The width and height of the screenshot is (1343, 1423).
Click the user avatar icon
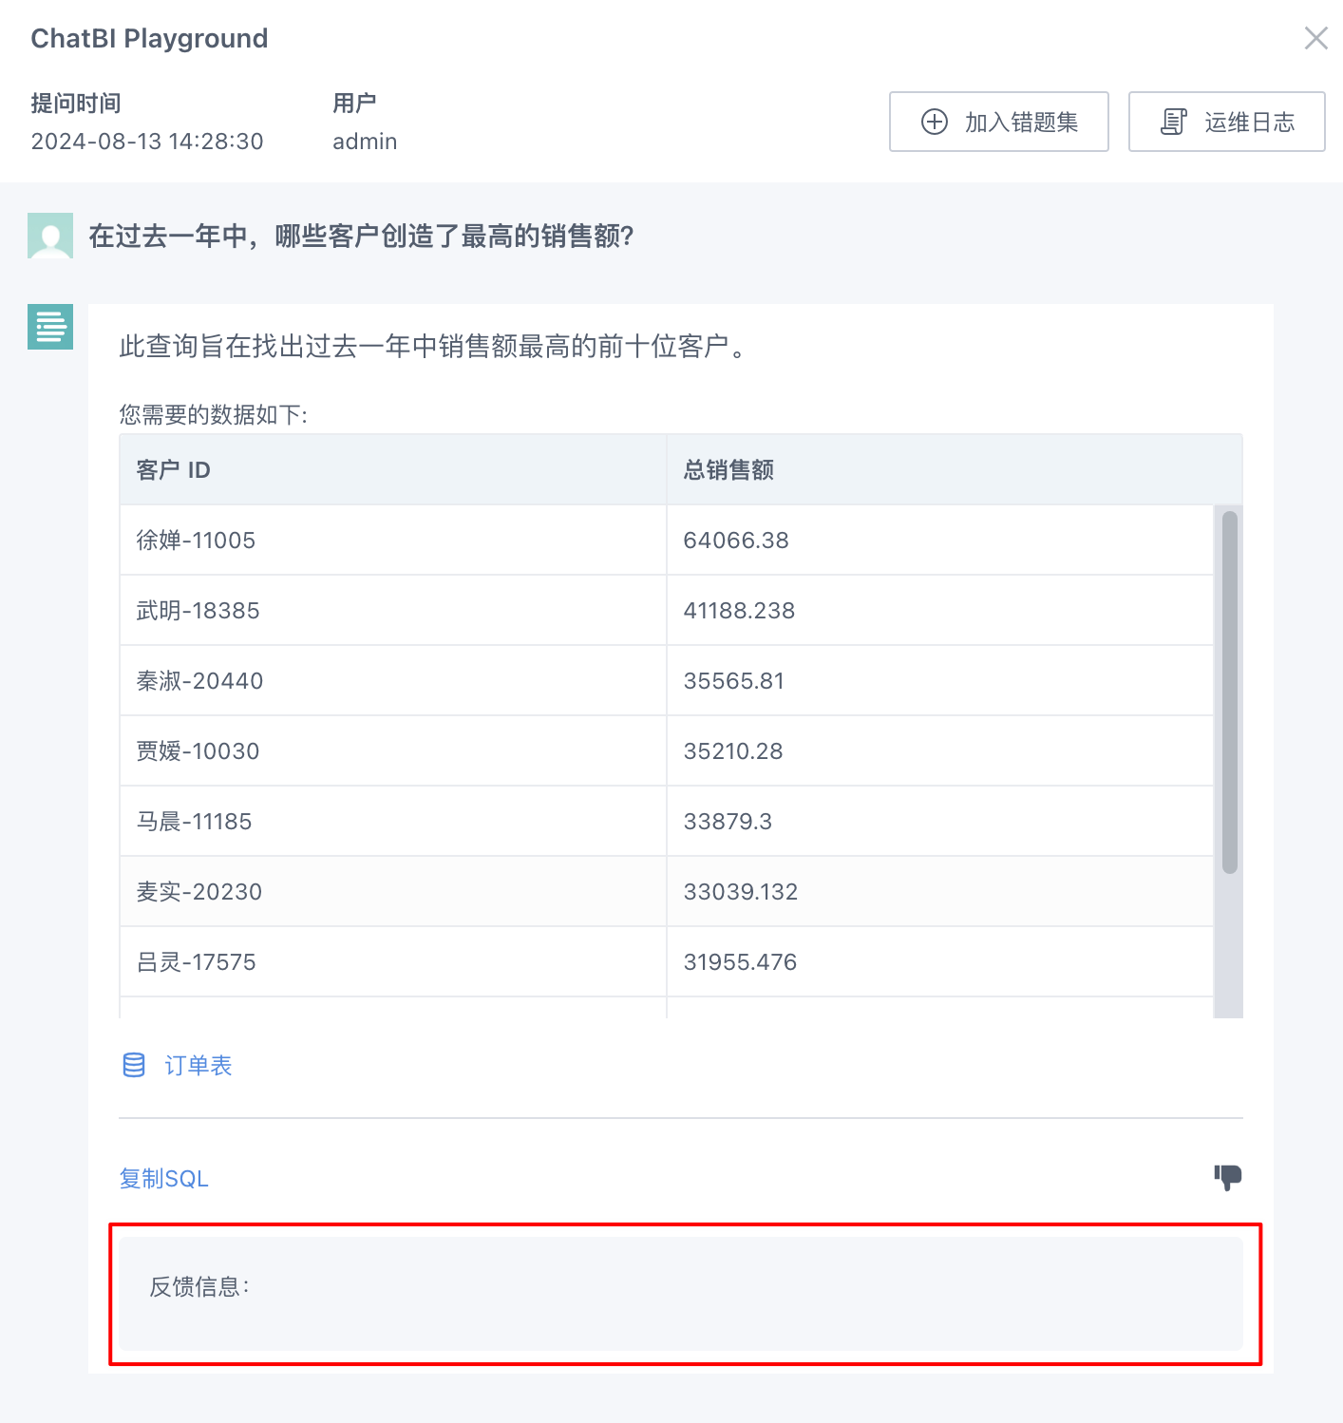tap(50, 236)
